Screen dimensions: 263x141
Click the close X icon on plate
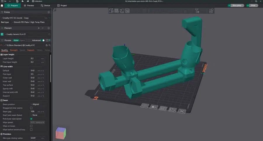182,111
